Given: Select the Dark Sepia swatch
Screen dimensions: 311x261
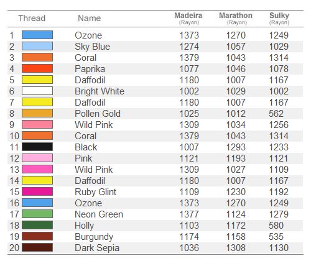Looking at the screenshot, I should click(37, 247).
